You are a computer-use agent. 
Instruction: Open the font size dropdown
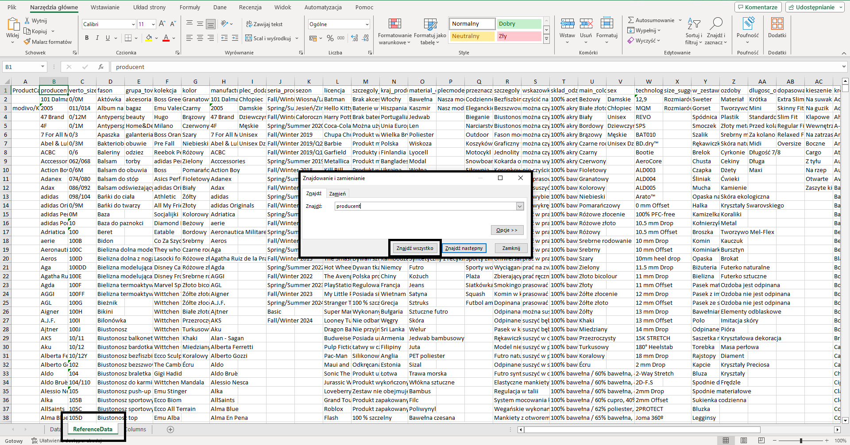[x=153, y=24]
